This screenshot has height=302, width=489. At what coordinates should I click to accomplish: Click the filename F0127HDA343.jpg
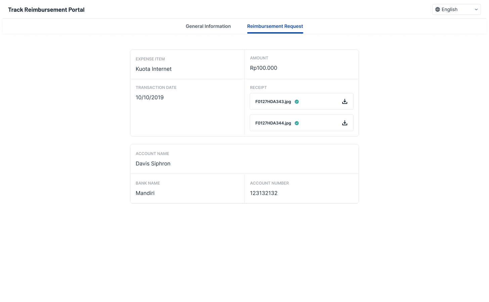273,101
